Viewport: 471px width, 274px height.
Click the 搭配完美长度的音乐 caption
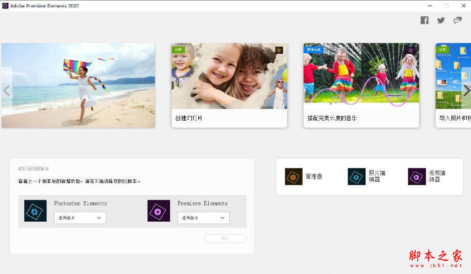tap(332, 118)
